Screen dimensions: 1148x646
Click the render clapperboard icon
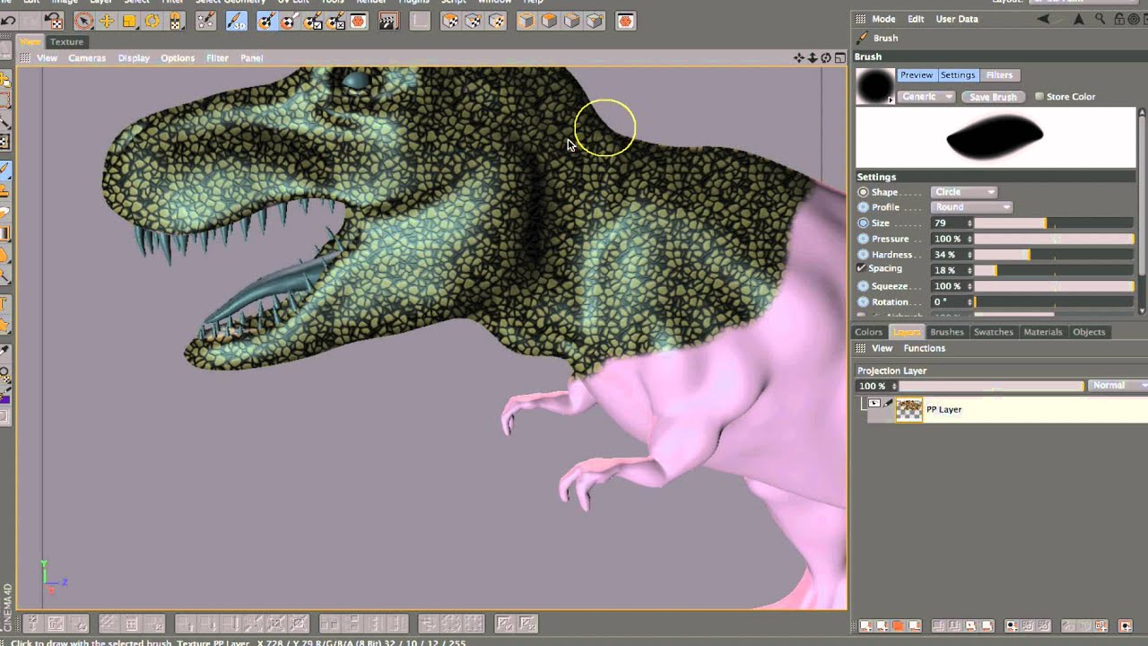click(x=388, y=21)
